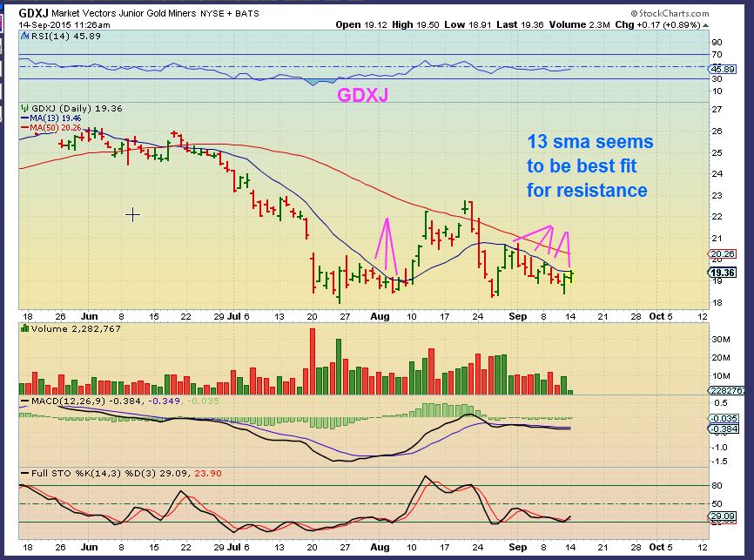Click the 70 level on the RSI axis

click(717, 54)
